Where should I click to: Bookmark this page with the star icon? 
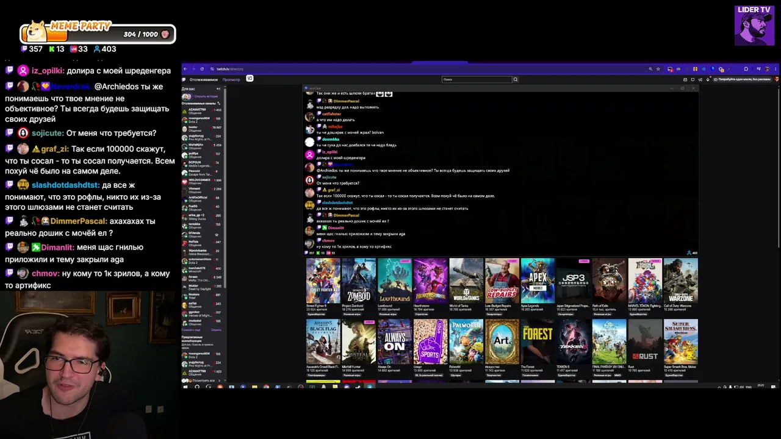658,69
